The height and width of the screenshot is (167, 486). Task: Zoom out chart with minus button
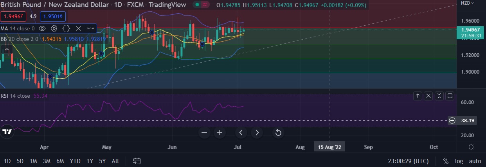(204, 133)
